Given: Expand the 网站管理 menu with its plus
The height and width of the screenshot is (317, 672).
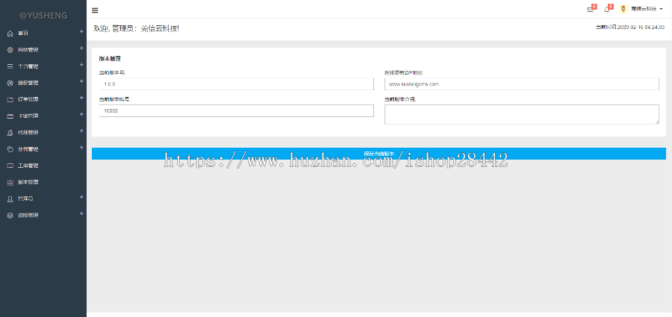Looking at the screenshot, I should coord(81,48).
